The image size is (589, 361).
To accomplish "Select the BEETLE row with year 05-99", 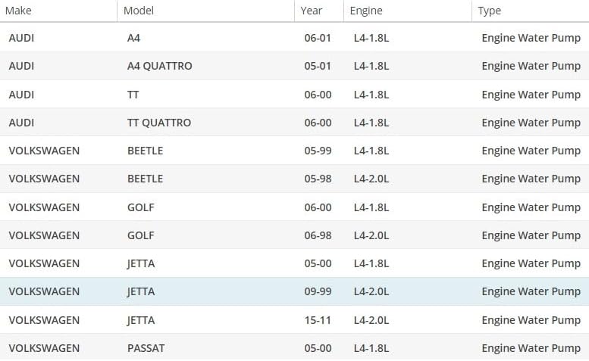I will [x=294, y=151].
